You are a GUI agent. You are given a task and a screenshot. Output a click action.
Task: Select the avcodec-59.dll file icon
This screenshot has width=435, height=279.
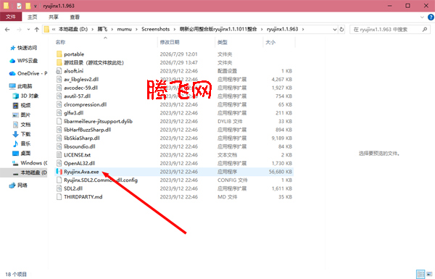(59, 88)
